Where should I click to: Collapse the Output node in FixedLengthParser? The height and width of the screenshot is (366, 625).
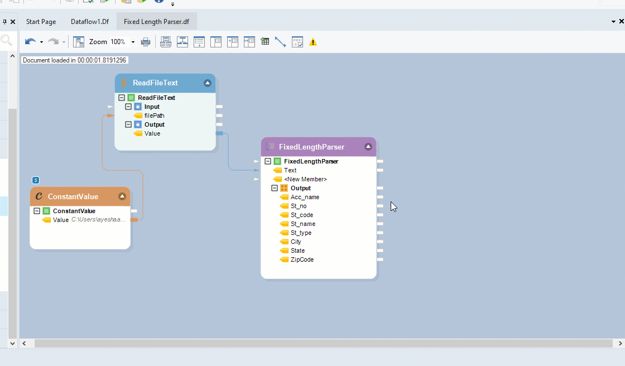tap(275, 188)
